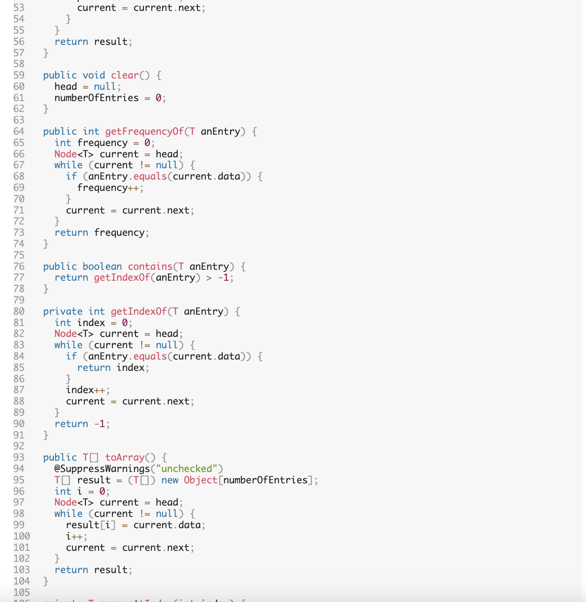This screenshot has width=586, height=602.
Task: Click line number 53 in gutter
Action: (19, 8)
